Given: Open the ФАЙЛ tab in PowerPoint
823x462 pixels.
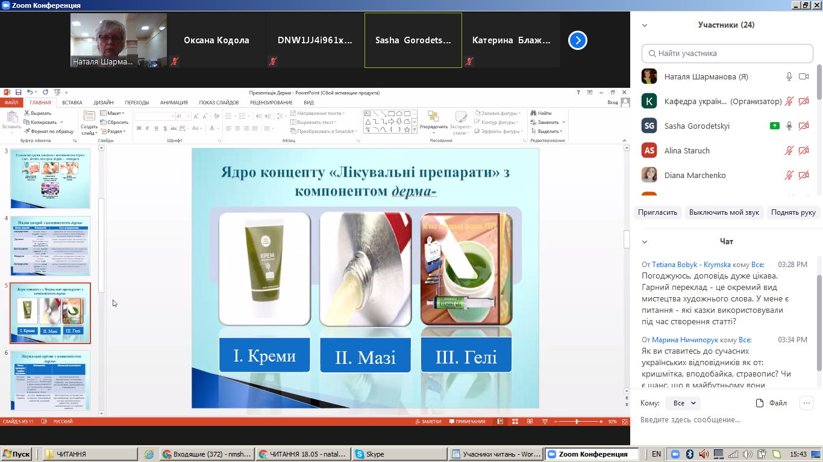Looking at the screenshot, I should click(x=12, y=102).
